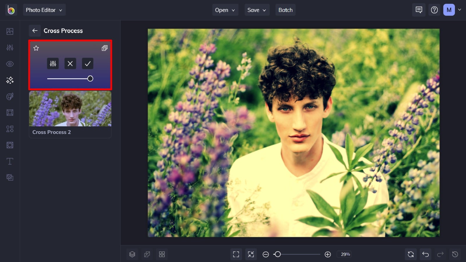Open the effect settings sliders icon
466x262 pixels.
(53, 63)
